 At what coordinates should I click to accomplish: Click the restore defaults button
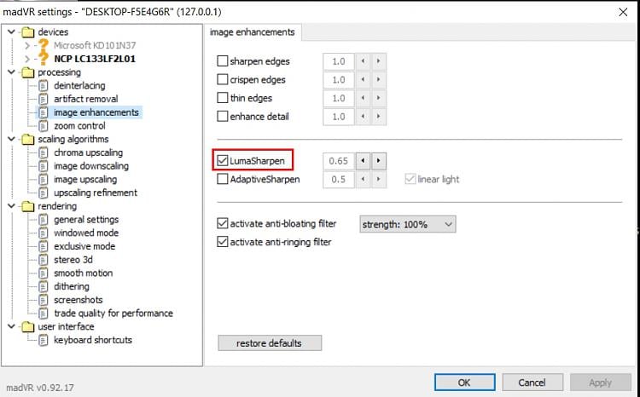[x=270, y=343]
